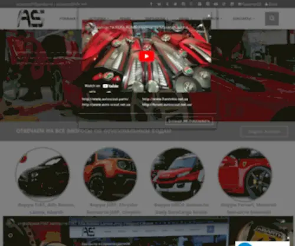Open the ricambi.autoscout.parts link
Viewport: 295px width, 246px height.
105,99
